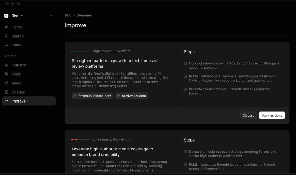
Task: Click the Mark as done button
Action: [272, 116]
